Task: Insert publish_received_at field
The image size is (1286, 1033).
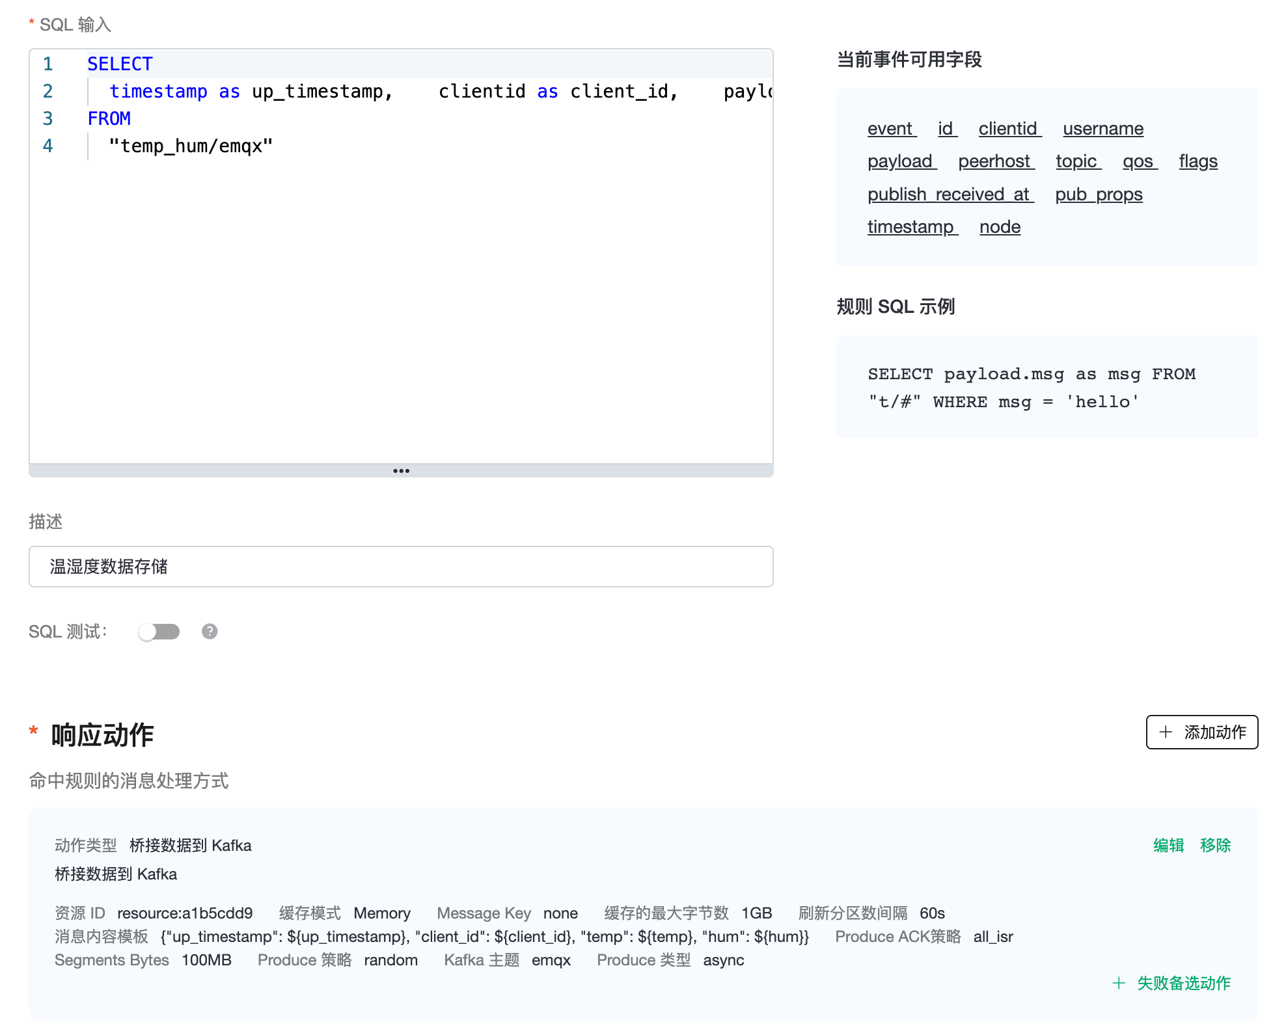Action: 950,195
